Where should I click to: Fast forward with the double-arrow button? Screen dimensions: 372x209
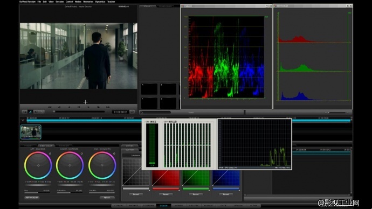pyautogui.click(x=108, y=107)
